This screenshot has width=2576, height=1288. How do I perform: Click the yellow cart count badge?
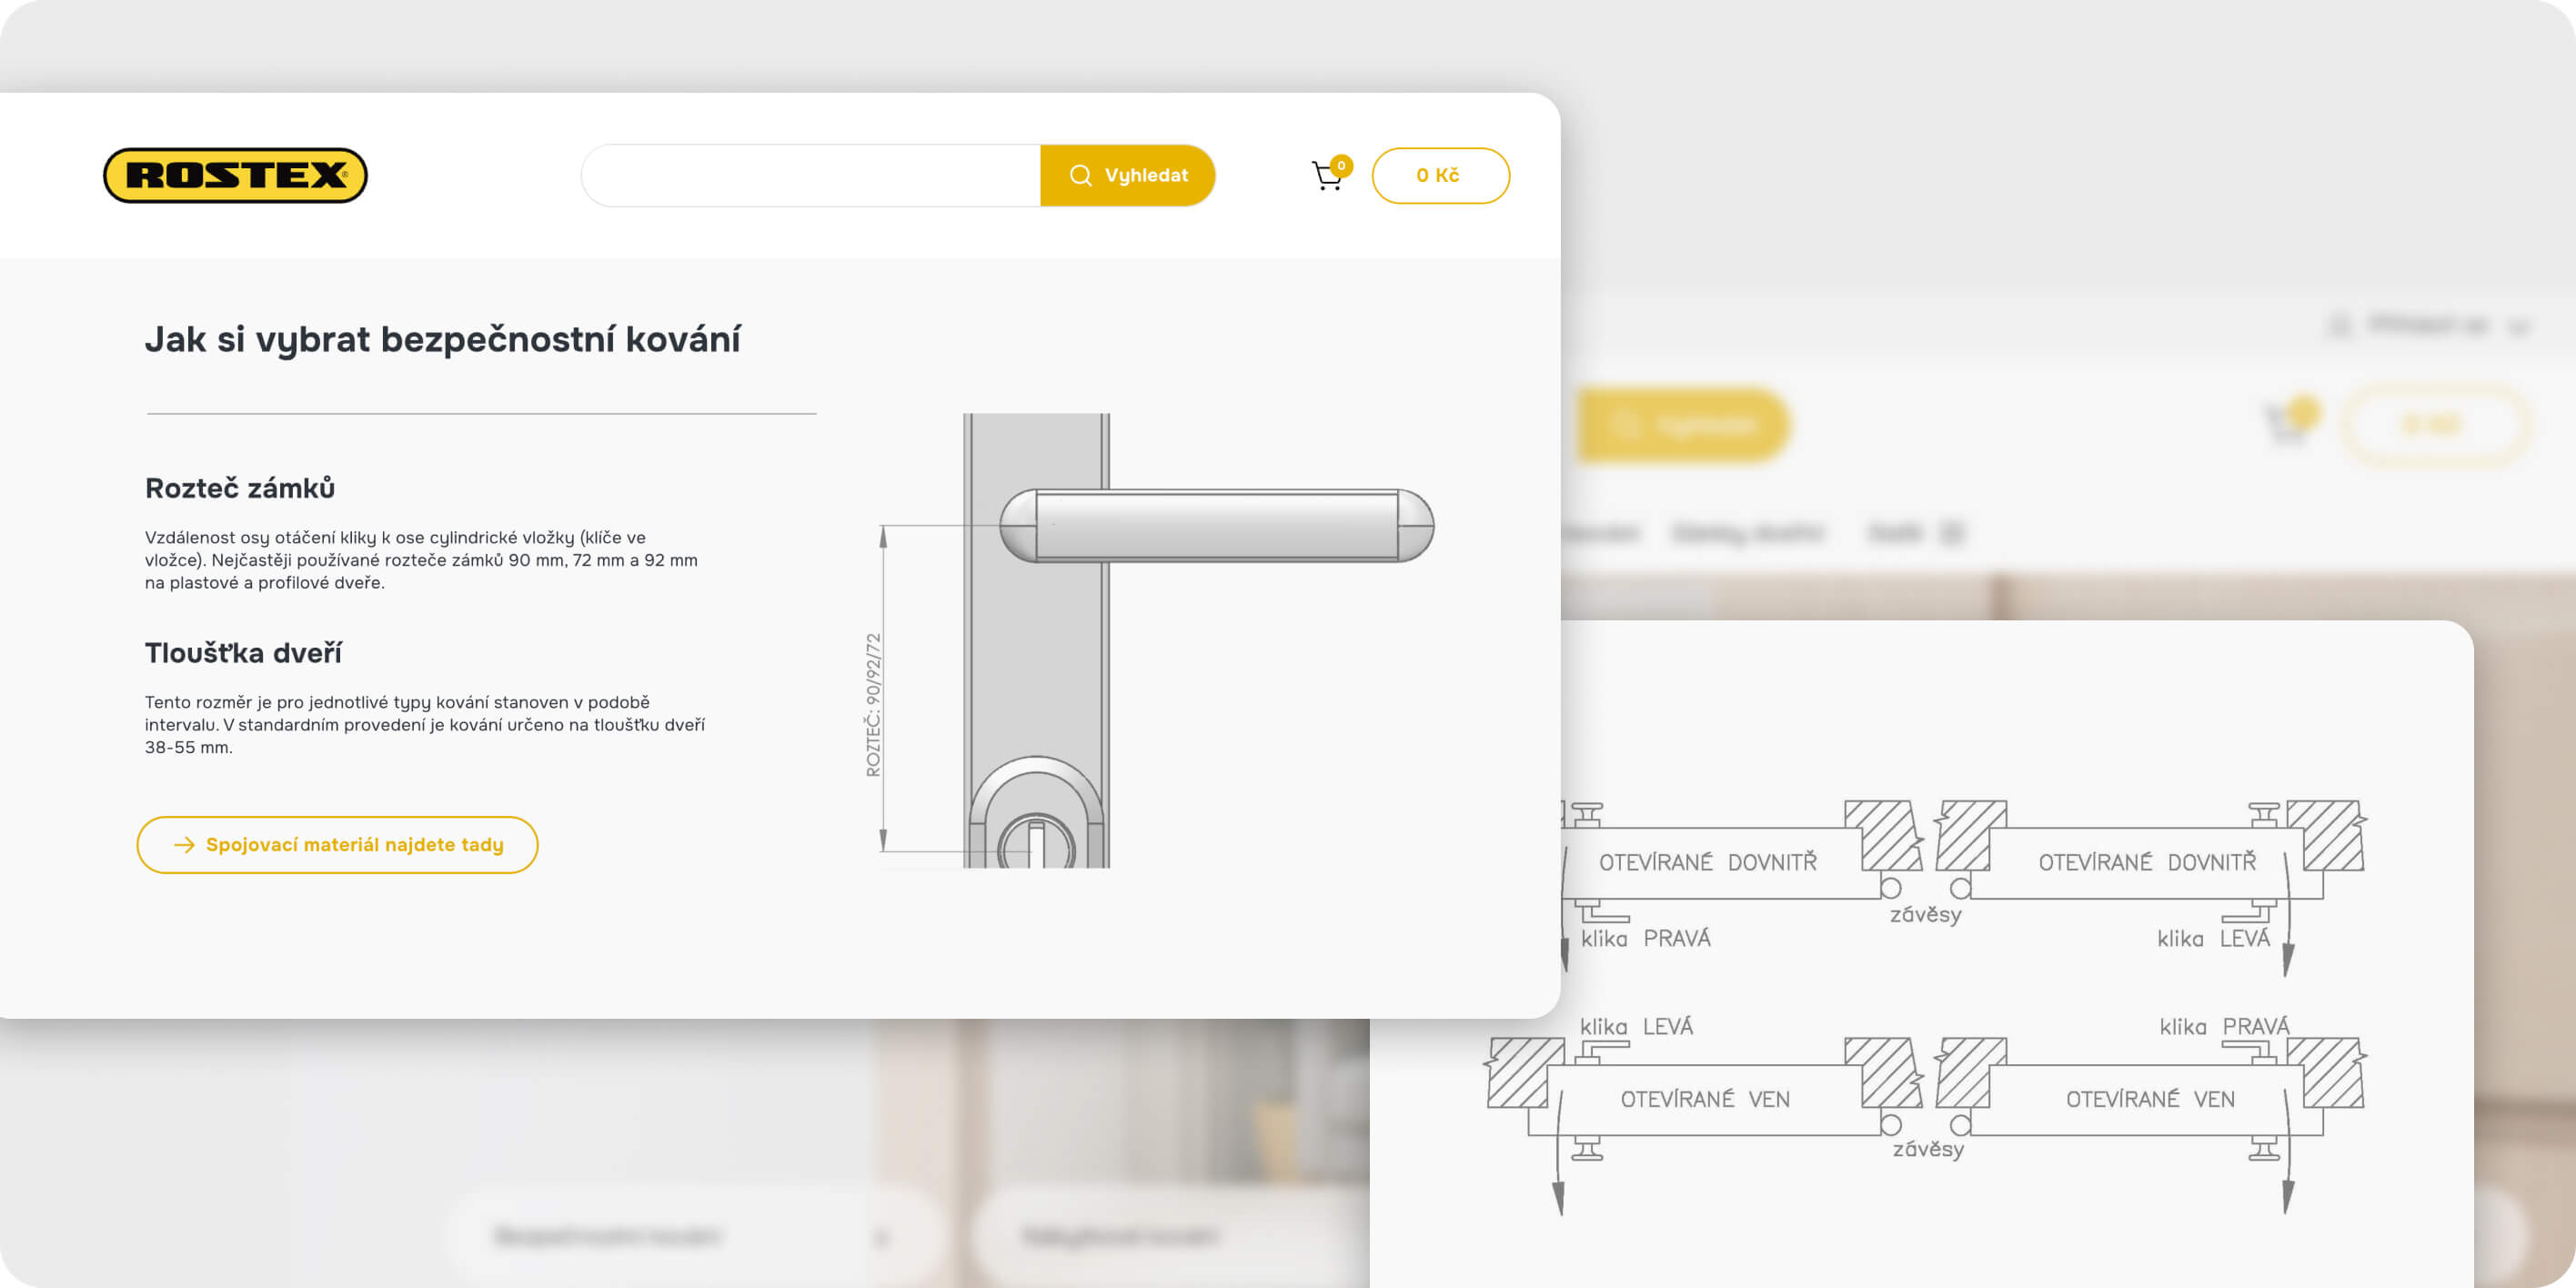pos(1341,165)
